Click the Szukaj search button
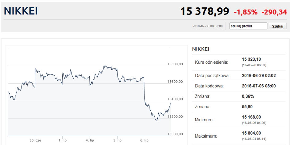The height and width of the screenshot is (145, 290). [277, 26]
